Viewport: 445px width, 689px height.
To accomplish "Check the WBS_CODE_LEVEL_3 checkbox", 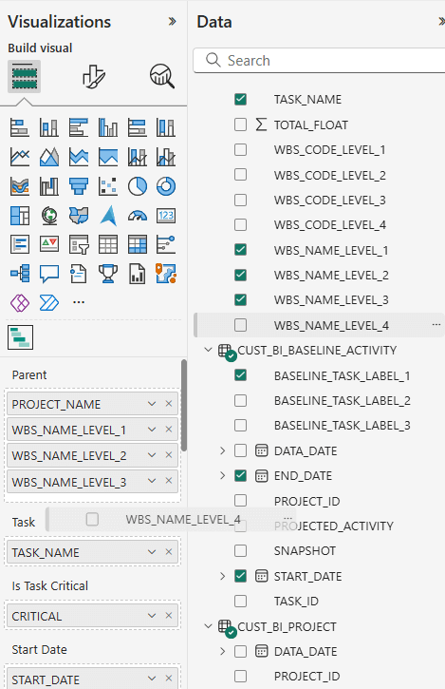I will [240, 200].
